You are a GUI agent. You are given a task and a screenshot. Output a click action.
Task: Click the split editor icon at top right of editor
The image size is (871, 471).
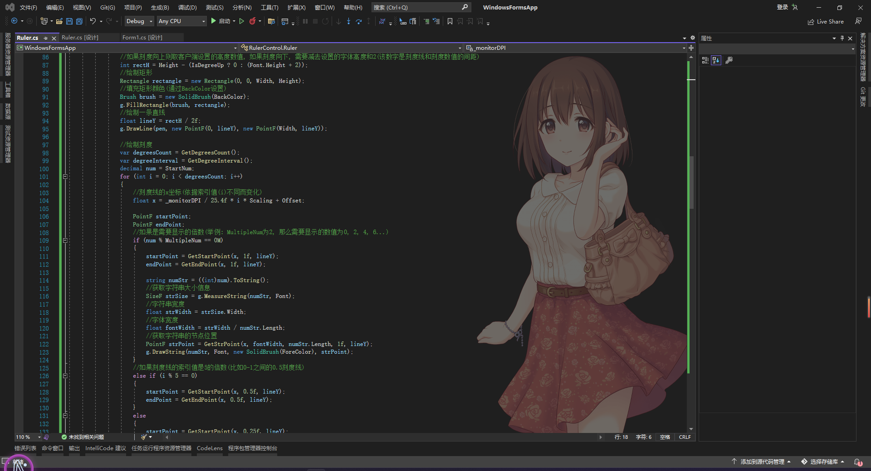click(x=691, y=48)
